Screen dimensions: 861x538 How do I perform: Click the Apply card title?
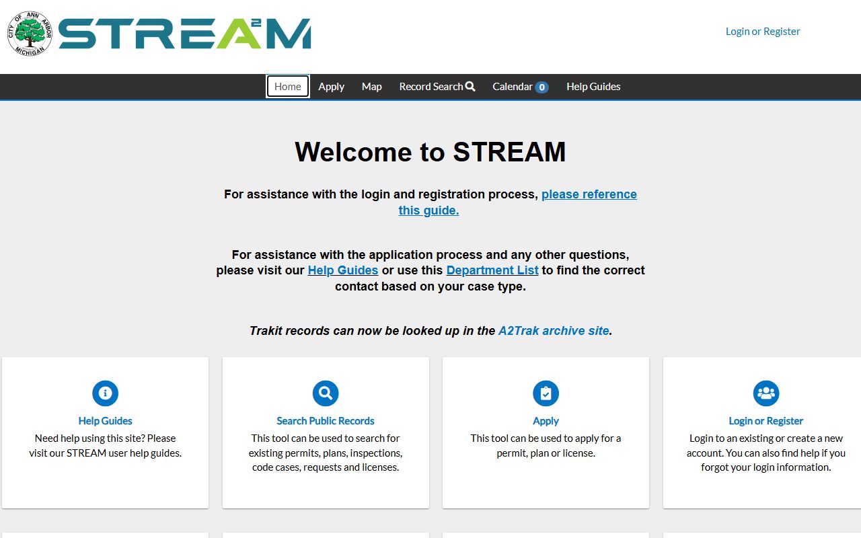tap(546, 421)
